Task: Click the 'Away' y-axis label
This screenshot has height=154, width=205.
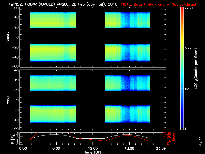Action: tap(8, 100)
